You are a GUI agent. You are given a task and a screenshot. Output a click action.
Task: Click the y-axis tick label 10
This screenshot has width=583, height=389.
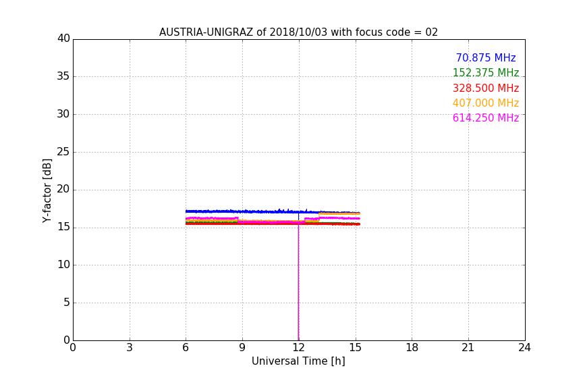(63, 265)
